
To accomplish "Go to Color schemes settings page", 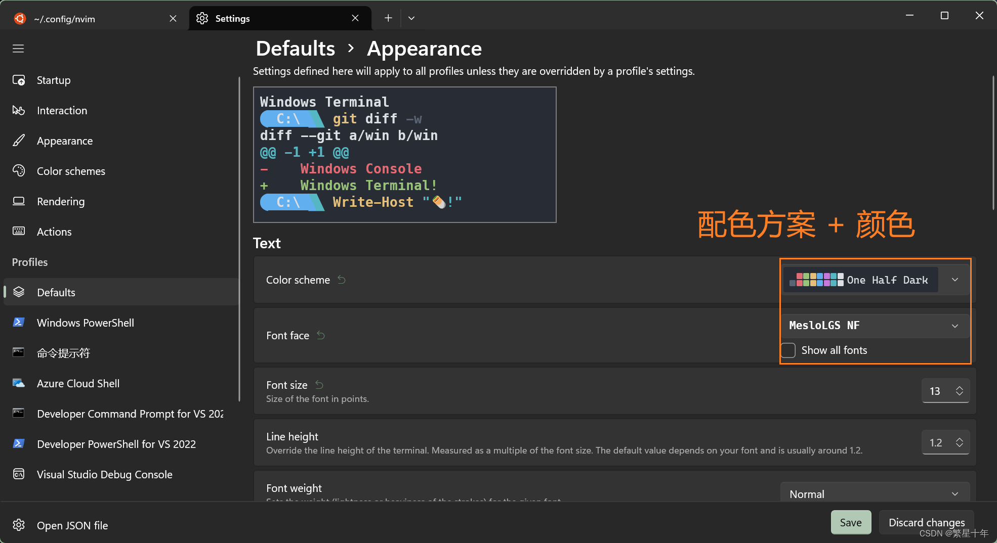I will (120, 171).
